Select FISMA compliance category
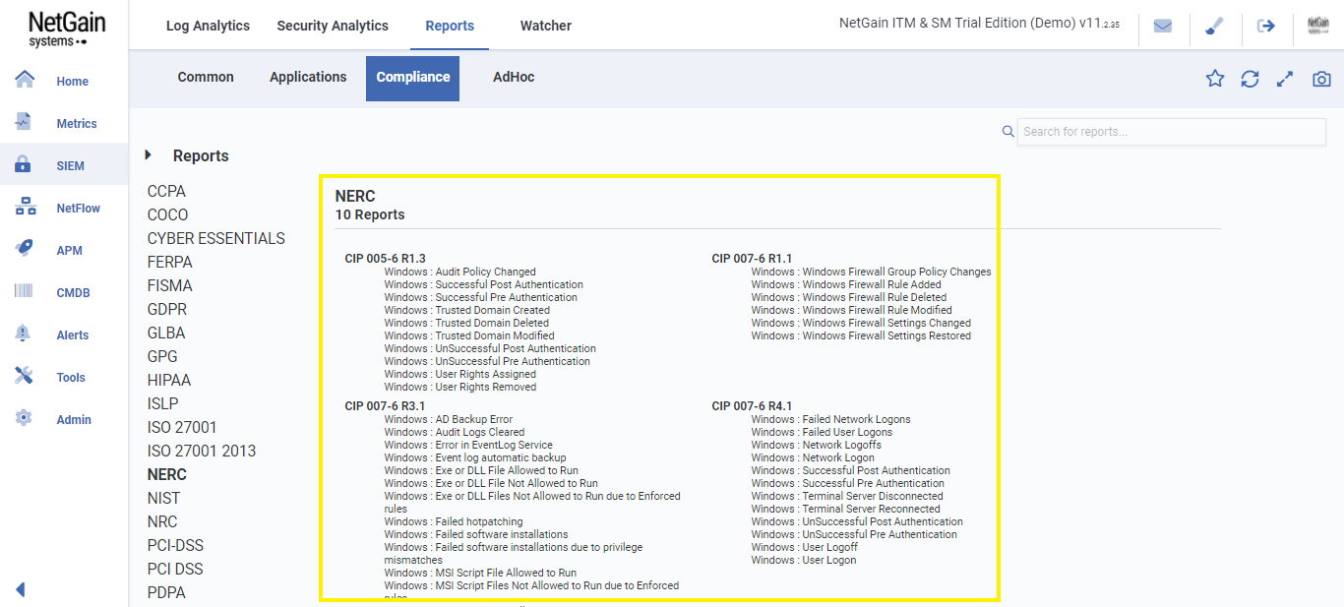1344x607 pixels. [170, 285]
